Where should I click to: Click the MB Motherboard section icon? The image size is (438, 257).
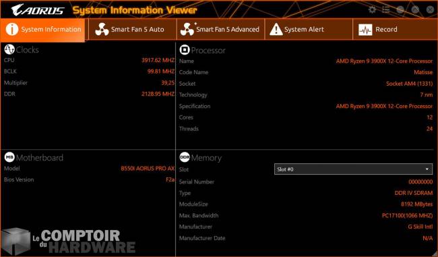(9, 157)
